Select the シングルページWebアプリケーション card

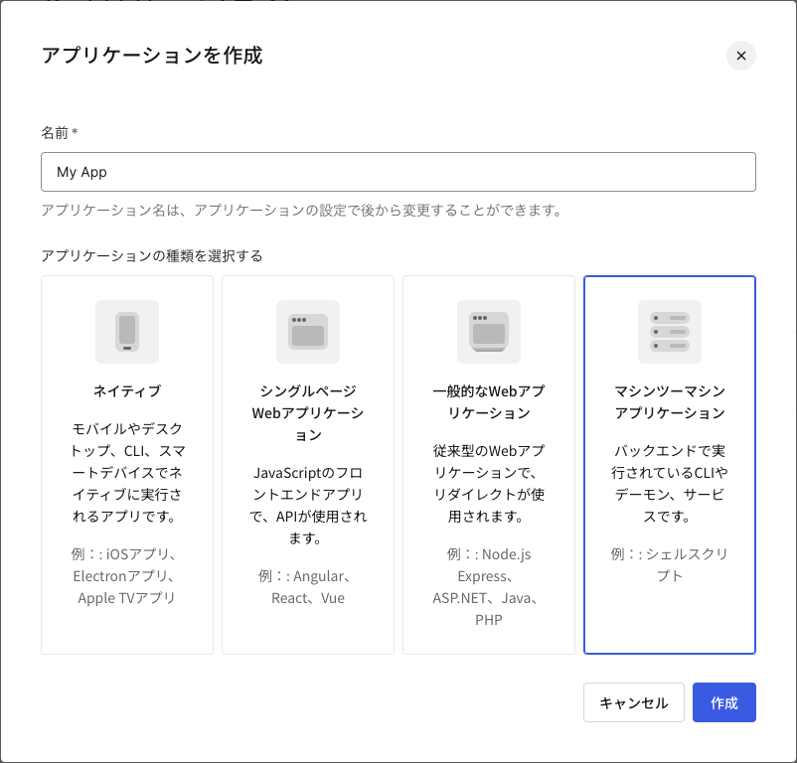[x=308, y=465]
